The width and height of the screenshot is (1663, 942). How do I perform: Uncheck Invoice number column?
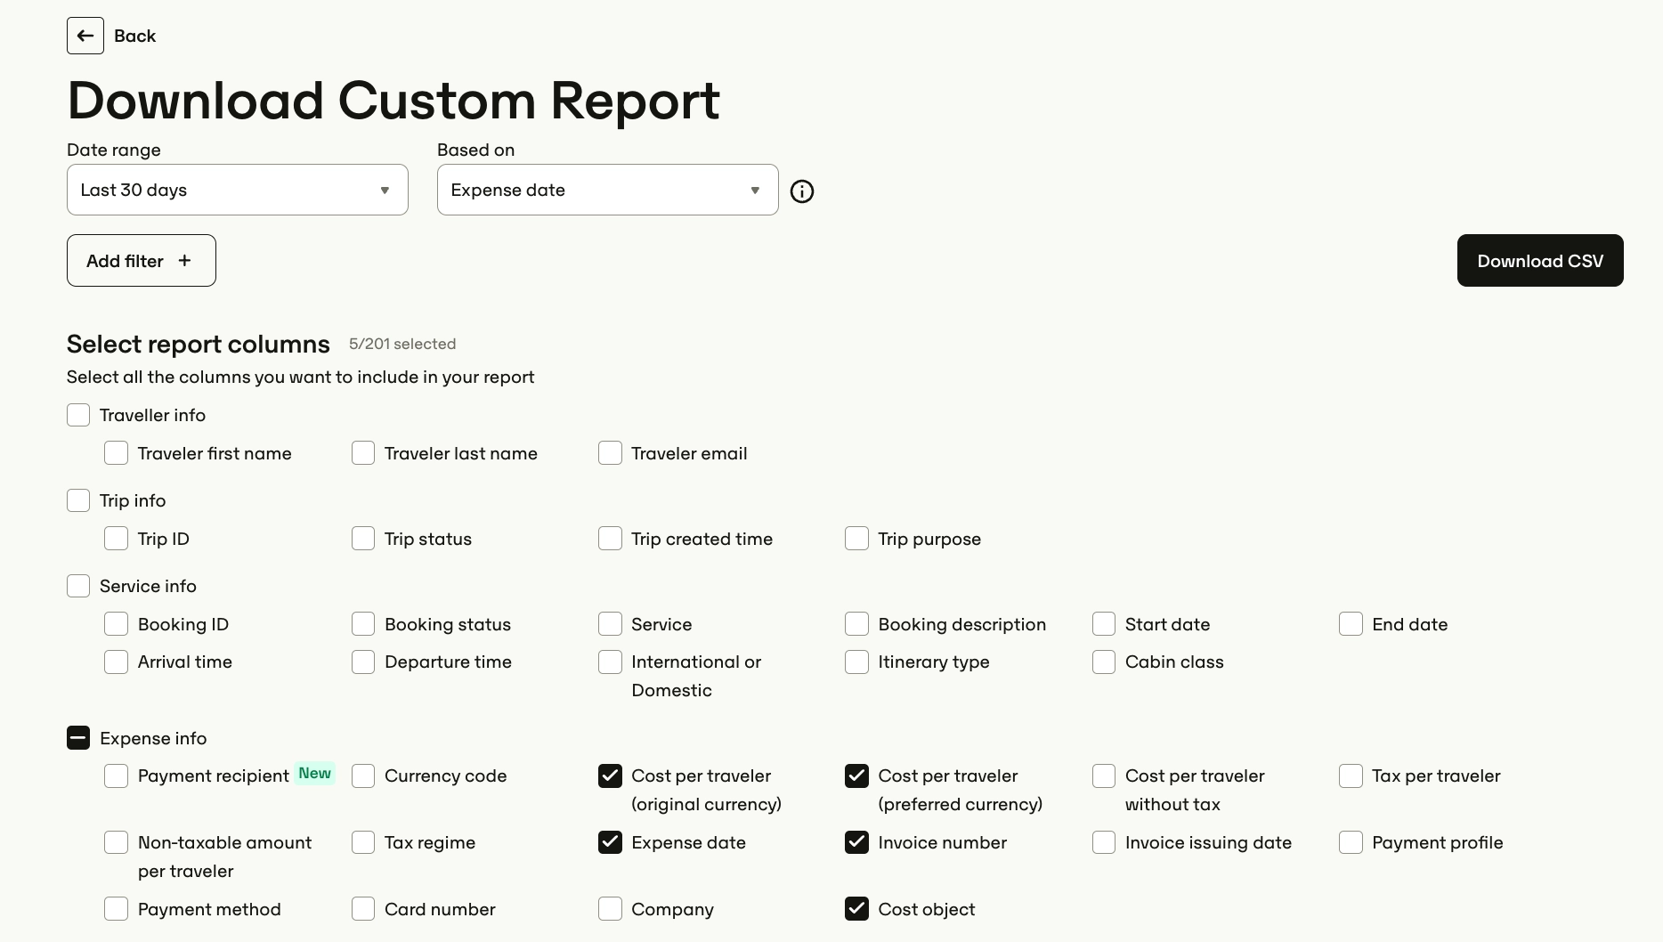click(856, 842)
